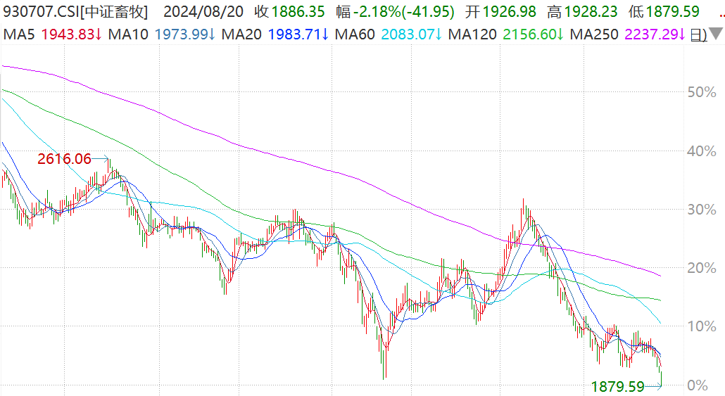The image size is (725, 396).
Task: Click the MA250 2237.29 indicator label
Action: tap(628, 34)
